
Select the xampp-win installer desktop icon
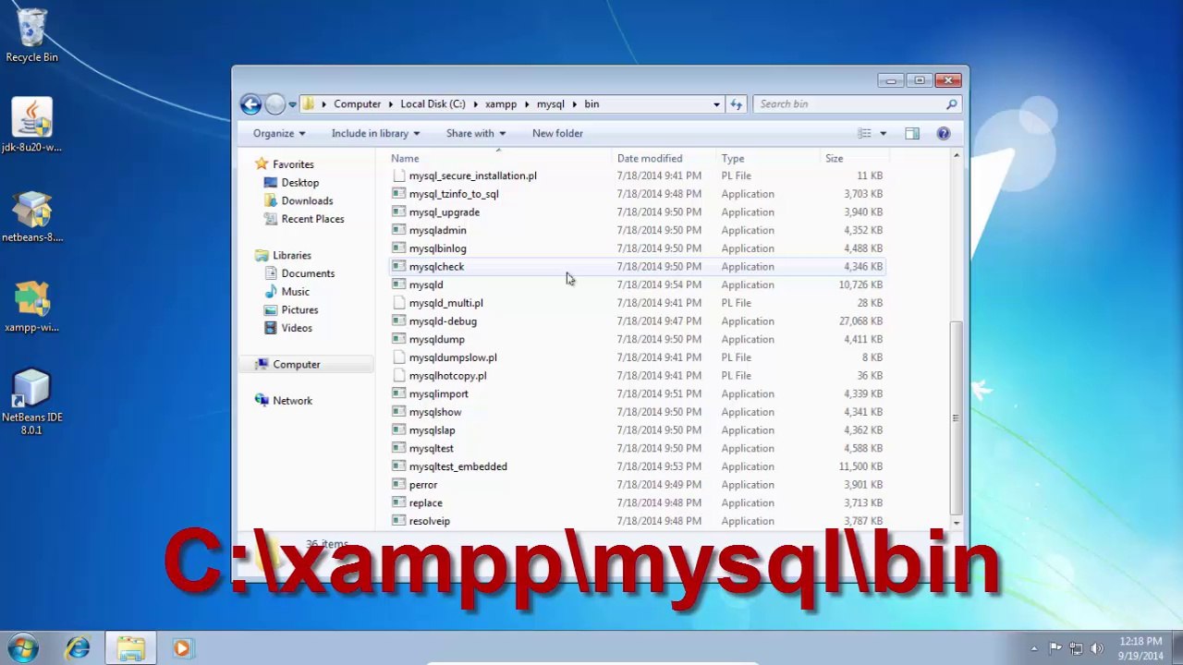tap(31, 306)
